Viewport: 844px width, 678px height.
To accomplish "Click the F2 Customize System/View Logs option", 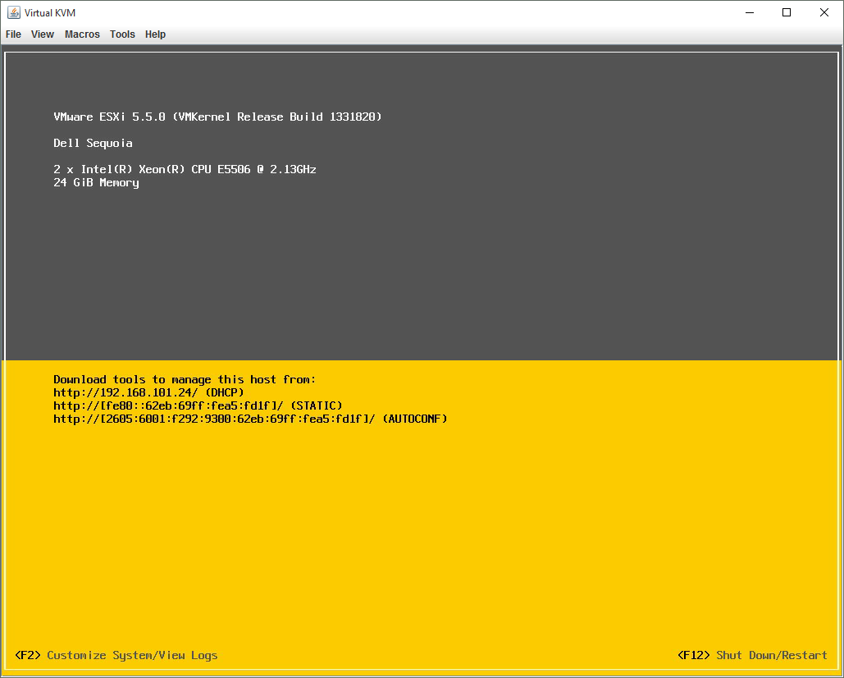I will (x=116, y=655).
